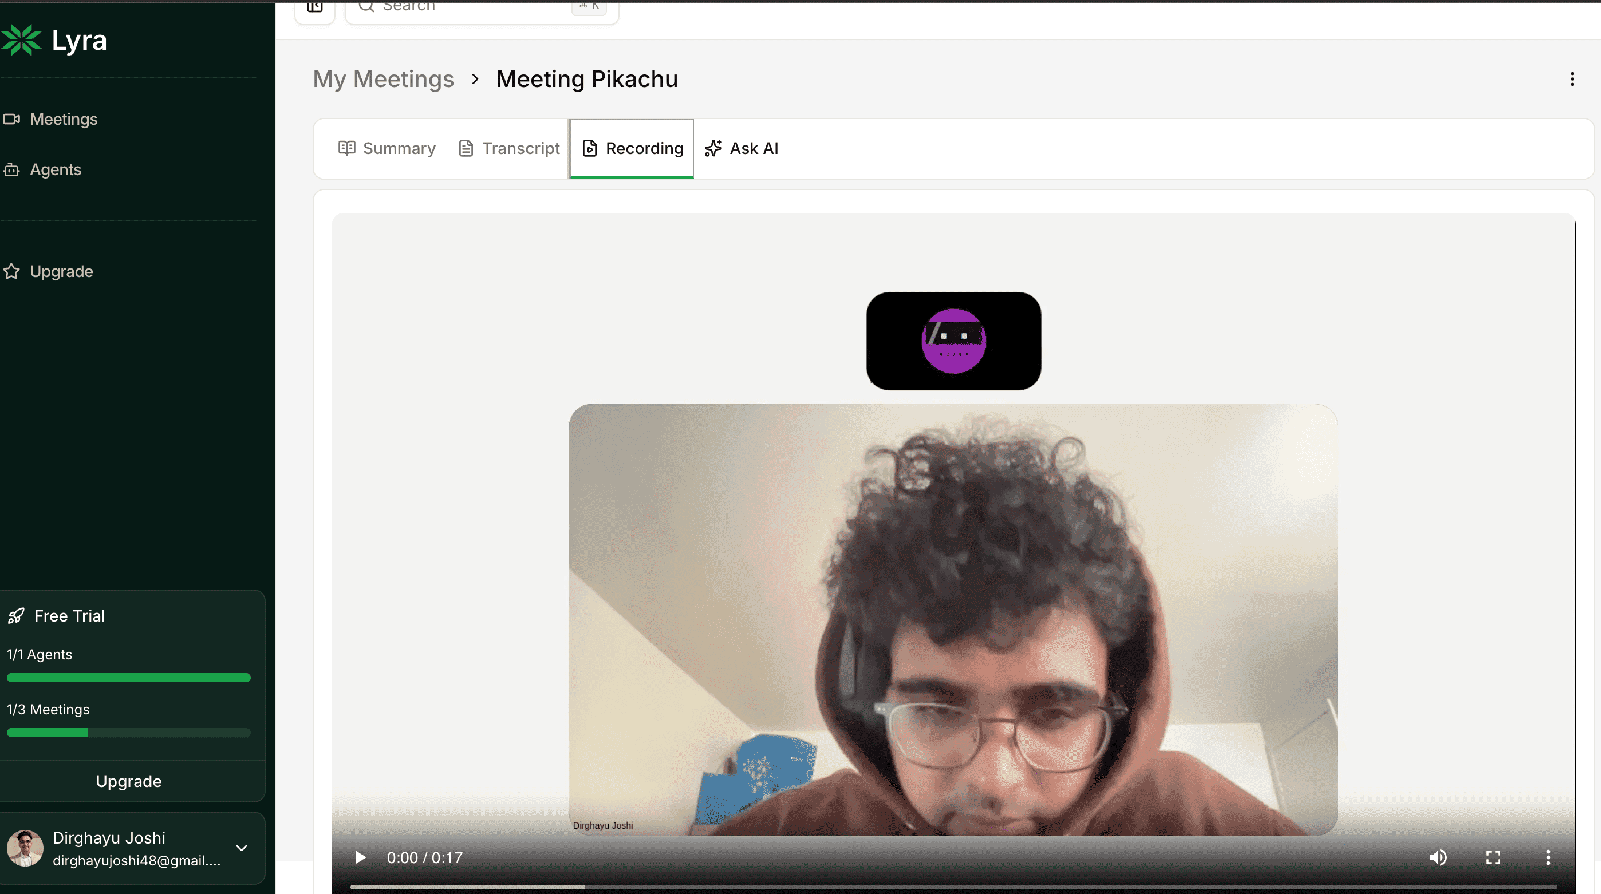The image size is (1601, 894).
Task: Mute the video volume
Action: coord(1438,857)
